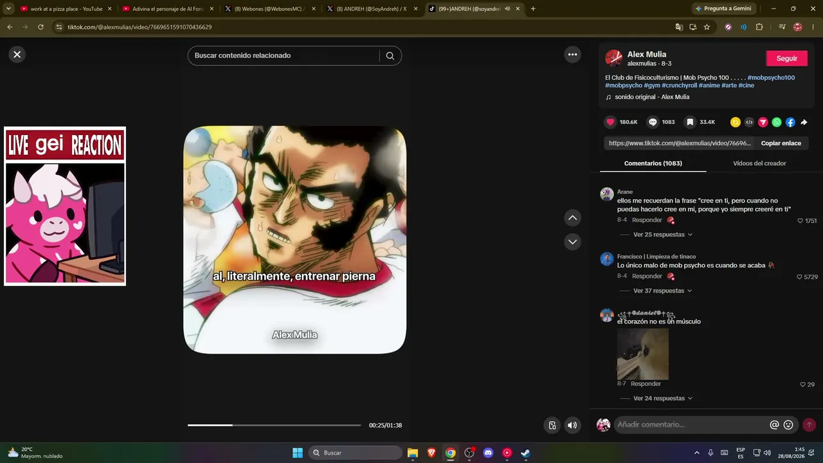Open a new browser tab

coord(533,9)
